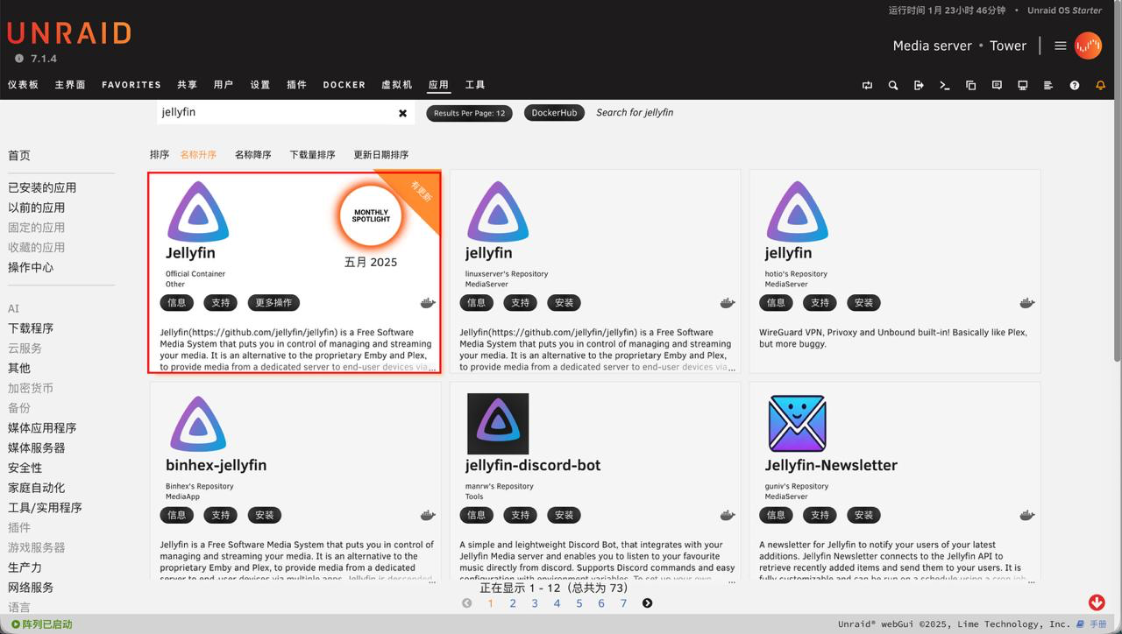This screenshot has height=634, width=1122.
Task: Sort results by download count (下载量排序)
Action: (312, 155)
